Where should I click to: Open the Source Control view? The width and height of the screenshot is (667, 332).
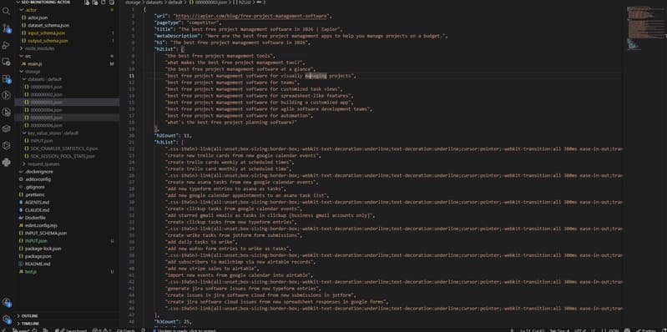coord(7,28)
